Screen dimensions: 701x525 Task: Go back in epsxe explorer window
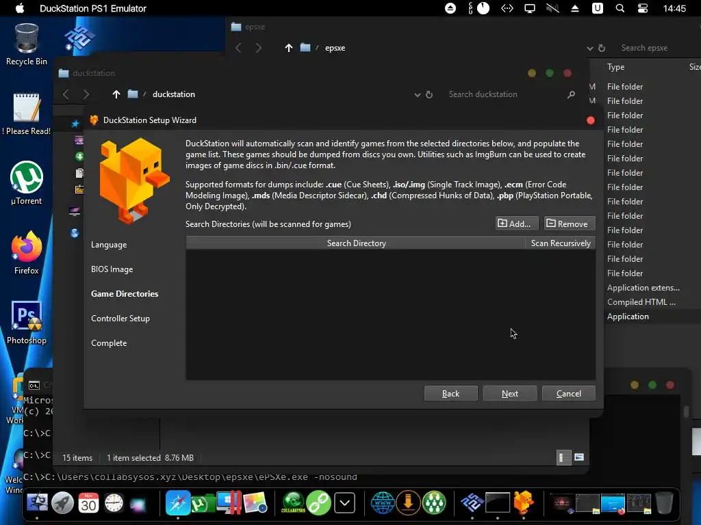[238, 48]
